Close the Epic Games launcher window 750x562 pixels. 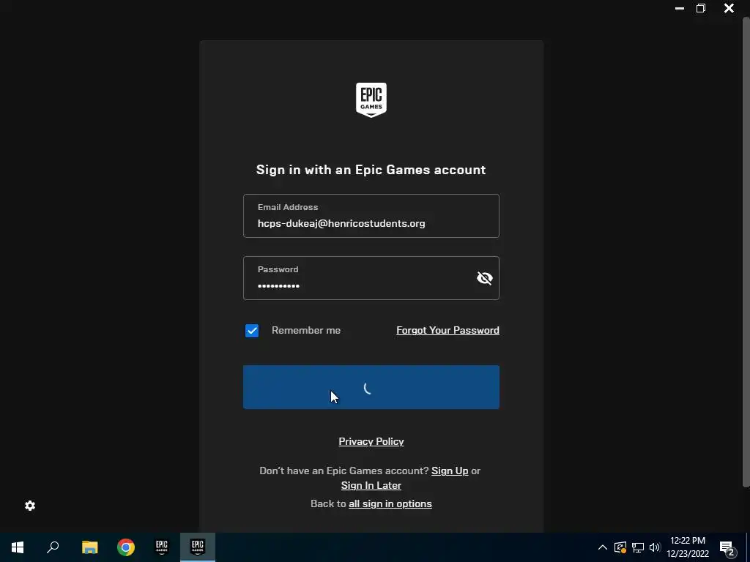729,8
